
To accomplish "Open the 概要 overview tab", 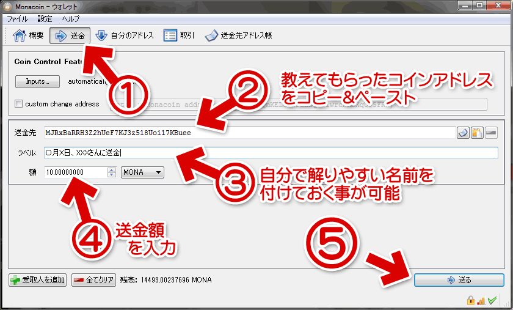I will tap(29, 35).
